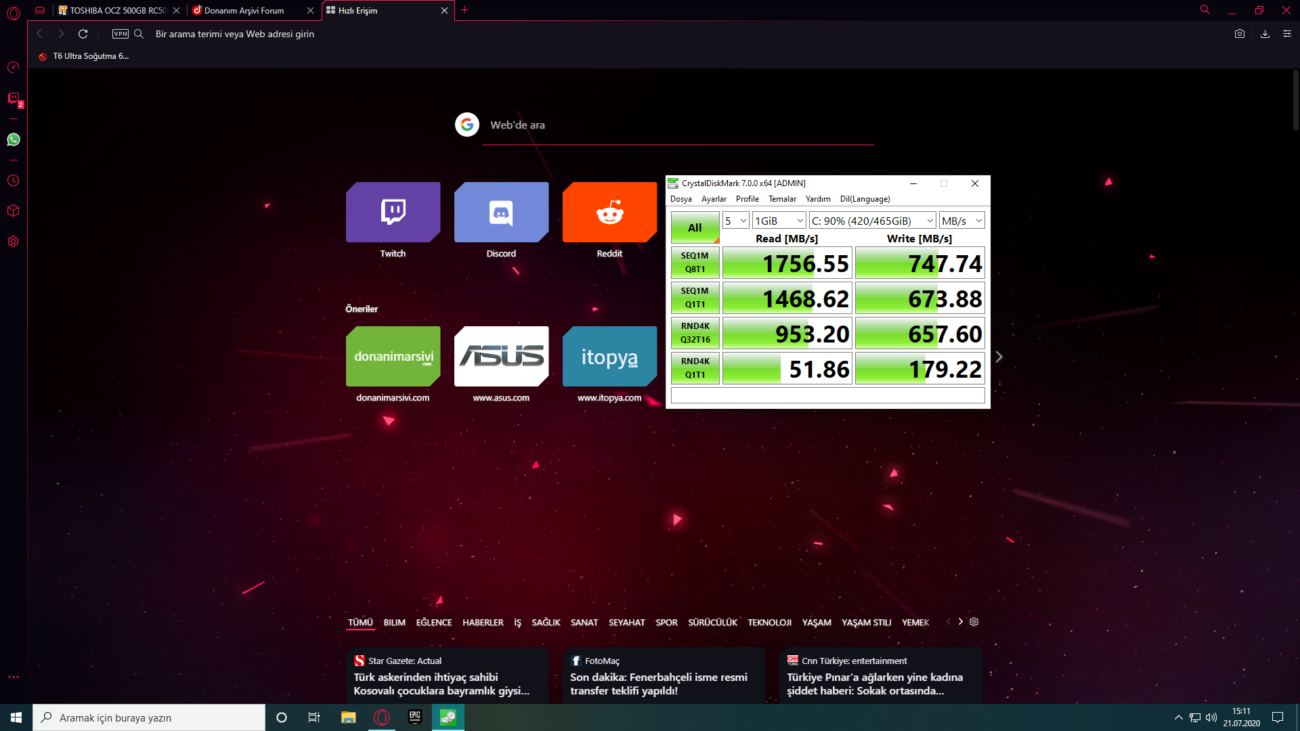This screenshot has height=731, width=1300.
Task: Switch to Donanım Arşivi Forum tab
Action: coord(244,10)
